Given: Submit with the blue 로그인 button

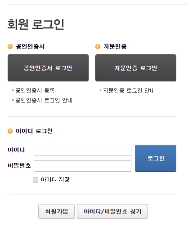Looking at the screenshot, I should (x=156, y=158).
